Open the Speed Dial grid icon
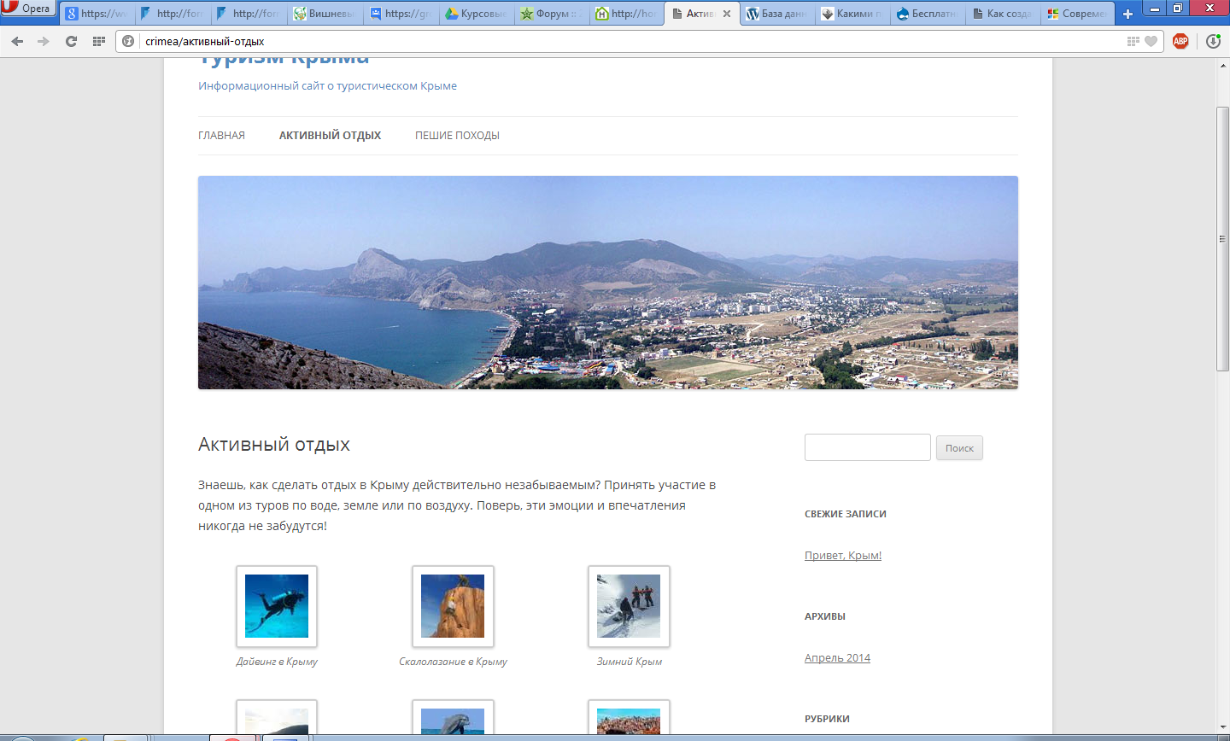The width and height of the screenshot is (1230, 741). pos(98,41)
